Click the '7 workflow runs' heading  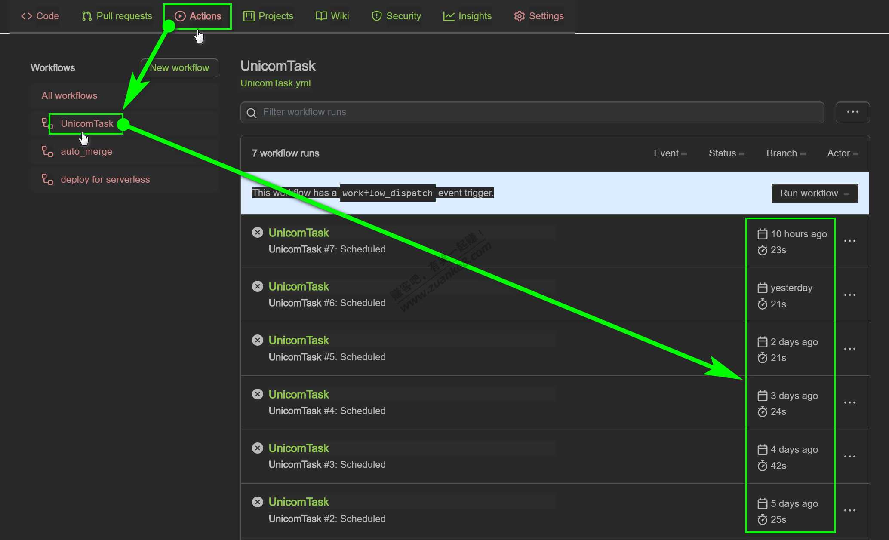[286, 153]
